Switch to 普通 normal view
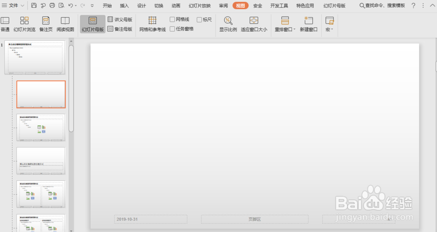The width and height of the screenshot is (437, 232). (x=5, y=24)
